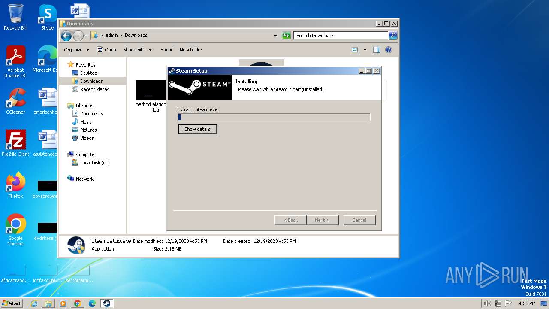This screenshot has height=309, width=549.
Task: Select boysbrowse file on desktop
Action: click(45, 189)
